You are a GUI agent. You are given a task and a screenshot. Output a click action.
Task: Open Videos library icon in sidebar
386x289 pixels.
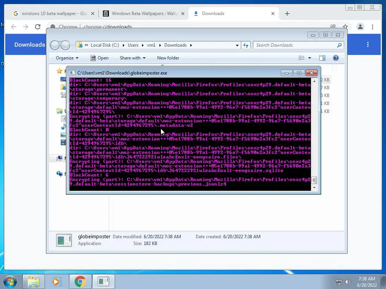[63, 143]
